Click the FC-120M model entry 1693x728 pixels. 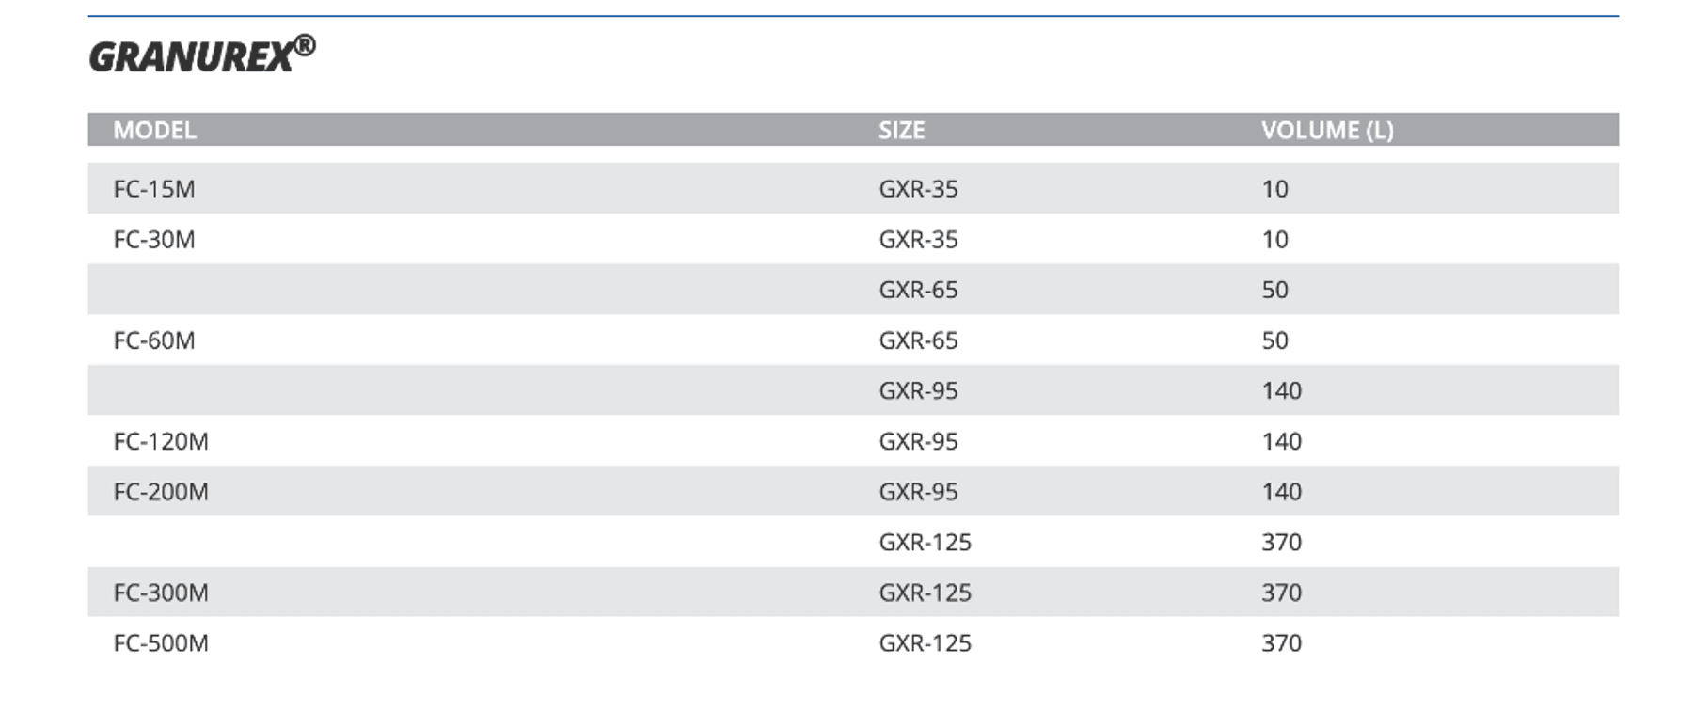[x=161, y=441]
